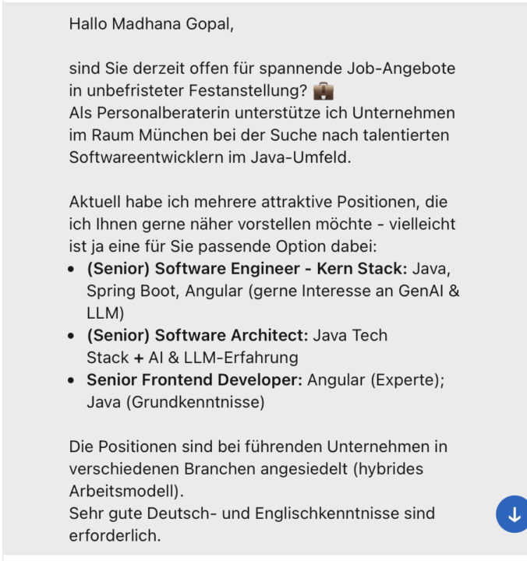Click the briefcase emoji after Festanstellung
This screenshot has height=561, width=527.
[324, 91]
